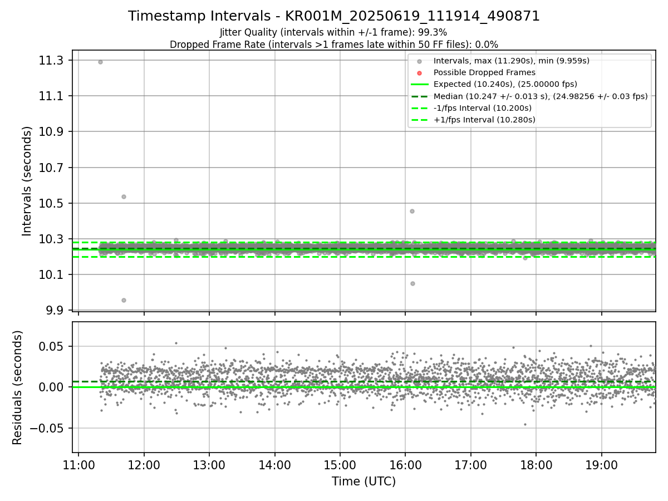This screenshot has width=668, height=501.
Task: Click legend entry 'Expected (10.240s), (25.00000 fps)'
Action: [x=505, y=84]
